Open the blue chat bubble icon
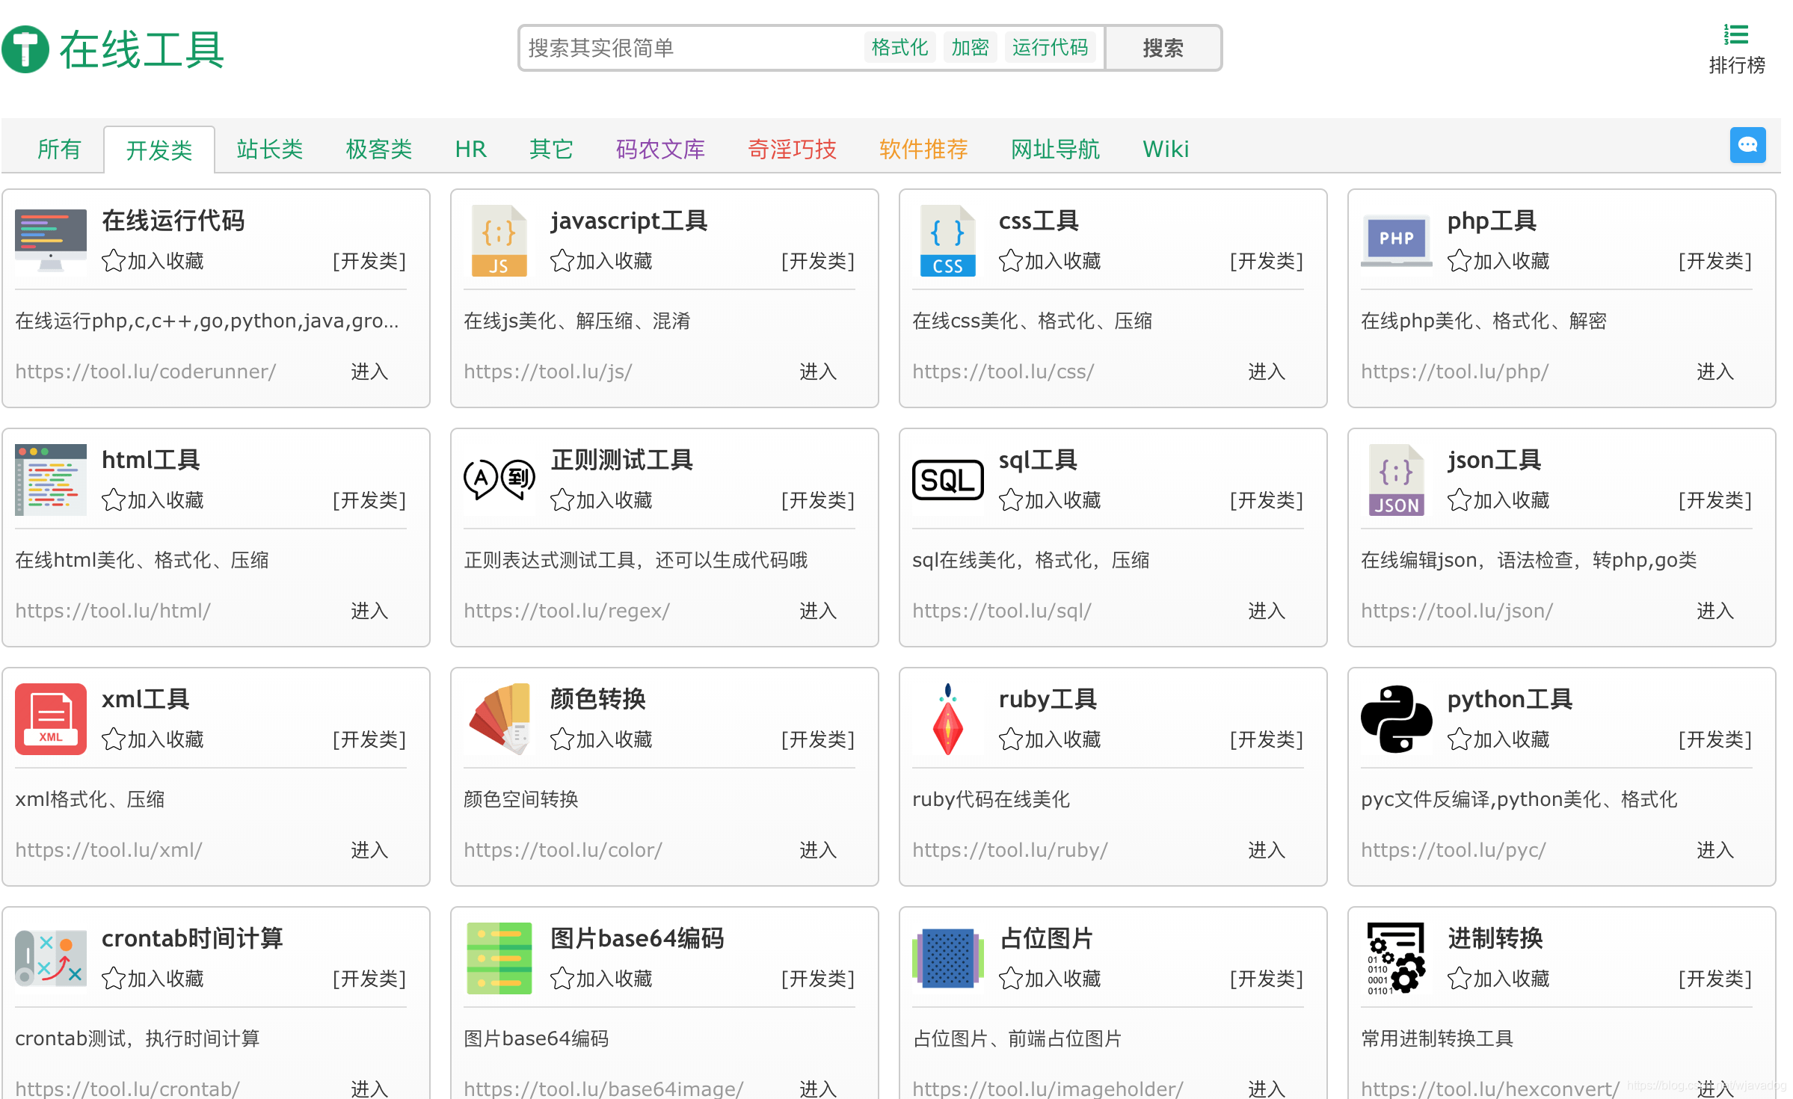1793x1099 pixels. click(x=1747, y=145)
